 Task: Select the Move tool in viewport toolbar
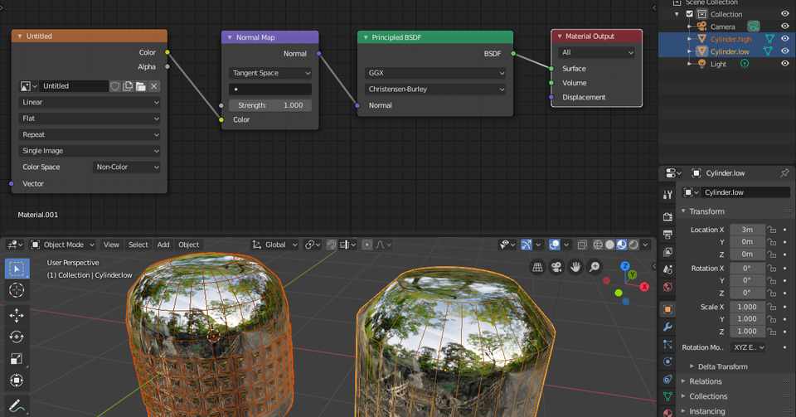pyautogui.click(x=17, y=315)
